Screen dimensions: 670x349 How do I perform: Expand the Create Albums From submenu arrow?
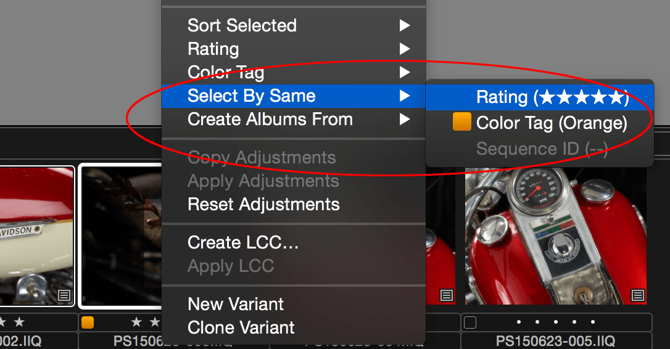click(404, 119)
